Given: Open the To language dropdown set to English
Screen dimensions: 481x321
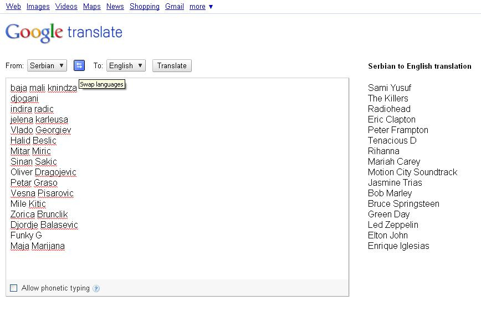Looking at the screenshot, I should click(x=126, y=65).
